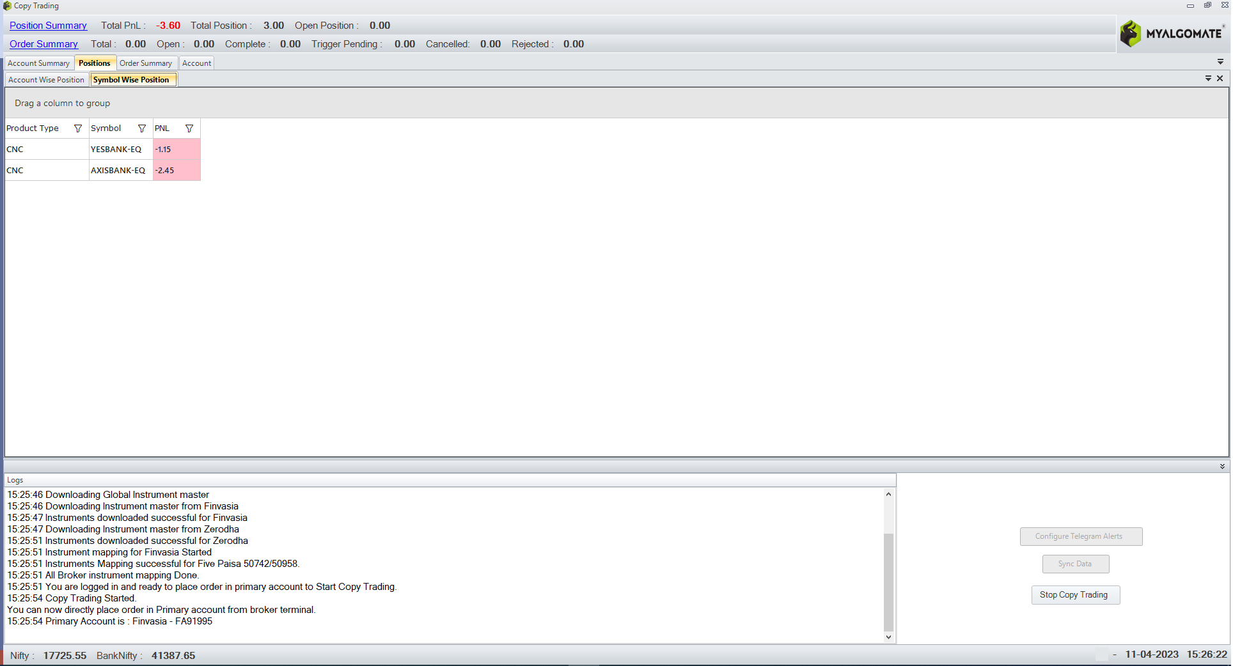
Task: Click the Sync Data button
Action: click(1075, 564)
